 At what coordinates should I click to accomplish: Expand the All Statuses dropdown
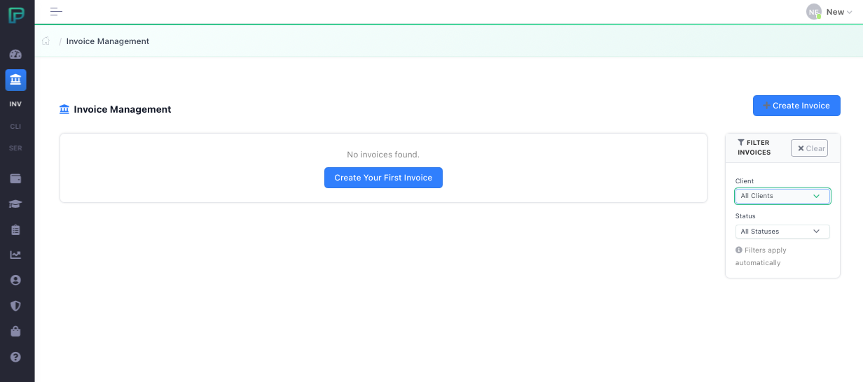(782, 232)
